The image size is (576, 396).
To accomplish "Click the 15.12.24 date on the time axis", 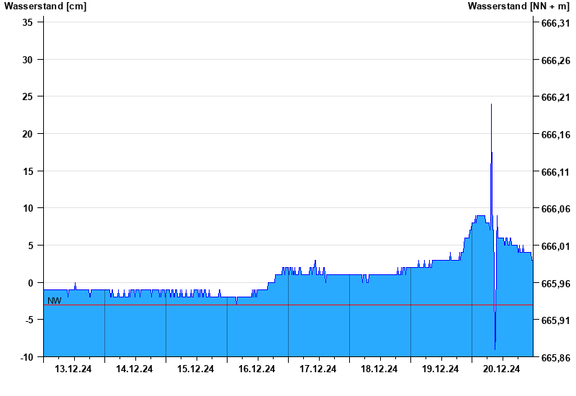I will click(x=196, y=369).
